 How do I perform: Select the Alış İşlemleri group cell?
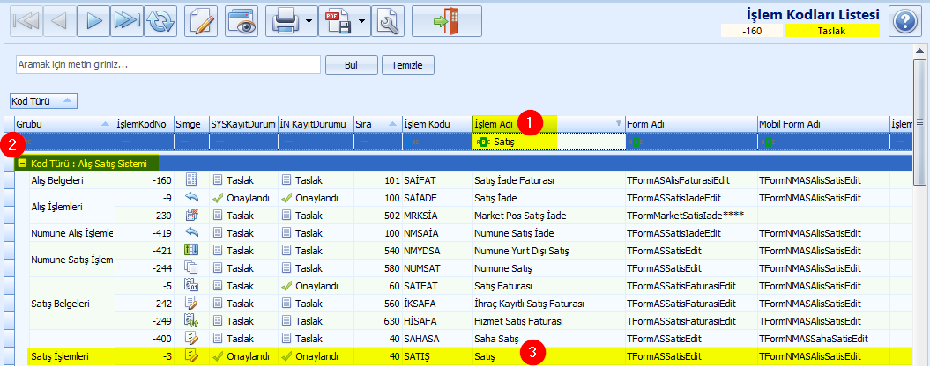pyautogui.click(x=71, y=206)
